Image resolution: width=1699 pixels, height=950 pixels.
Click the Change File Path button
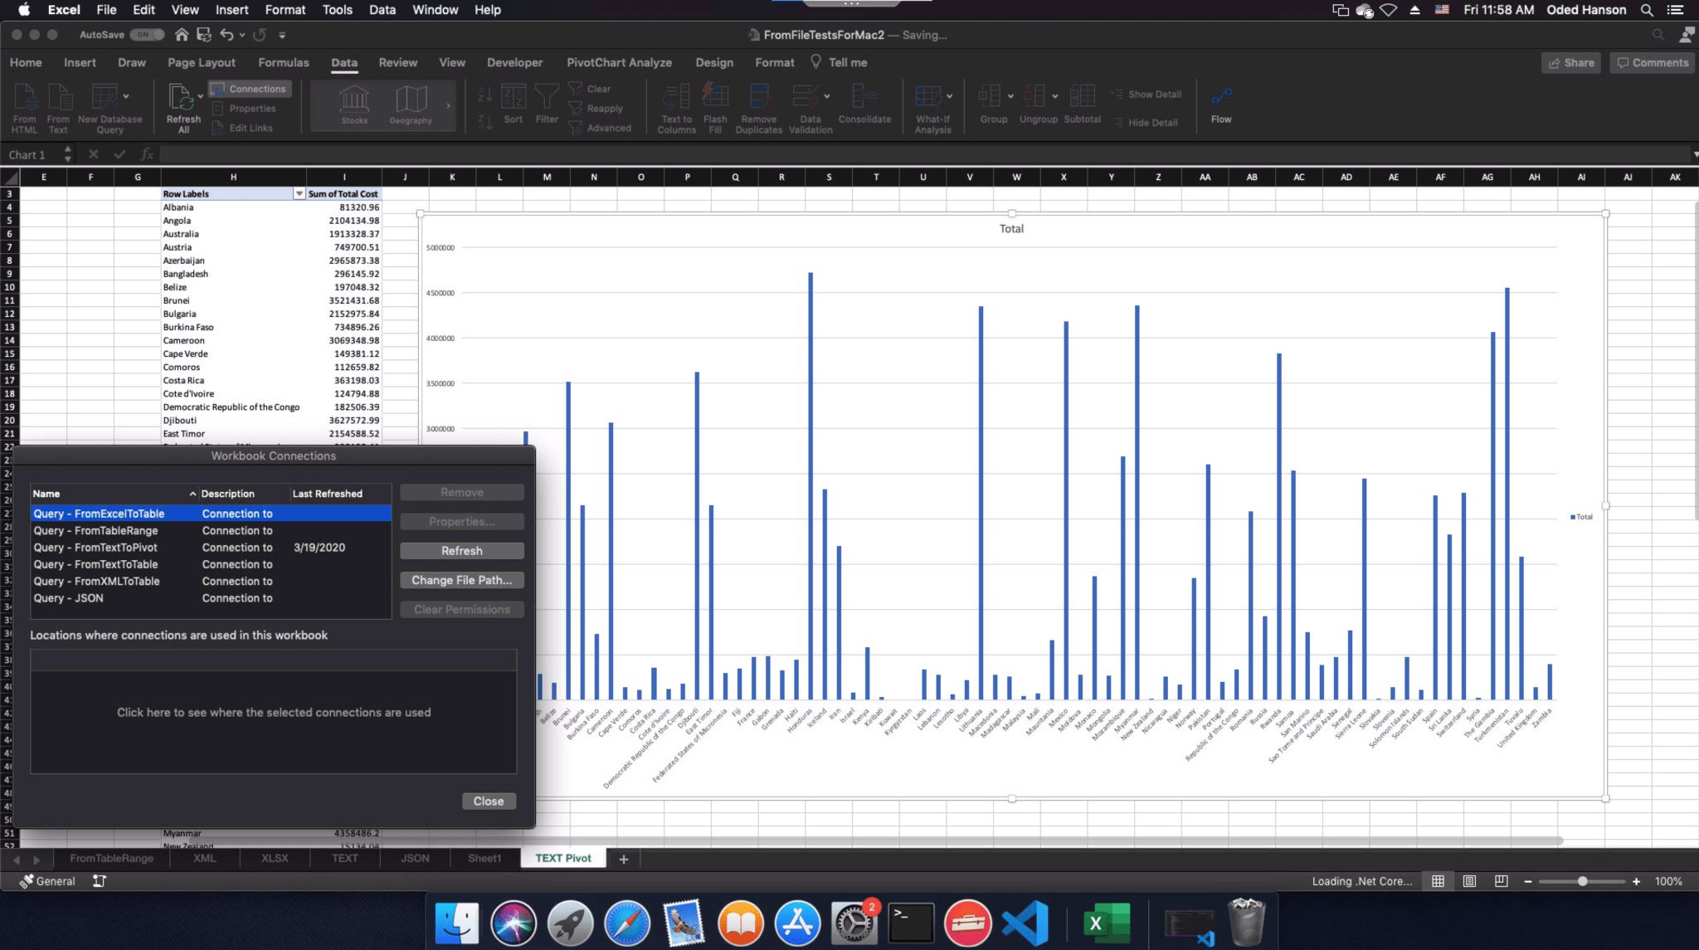461,580
